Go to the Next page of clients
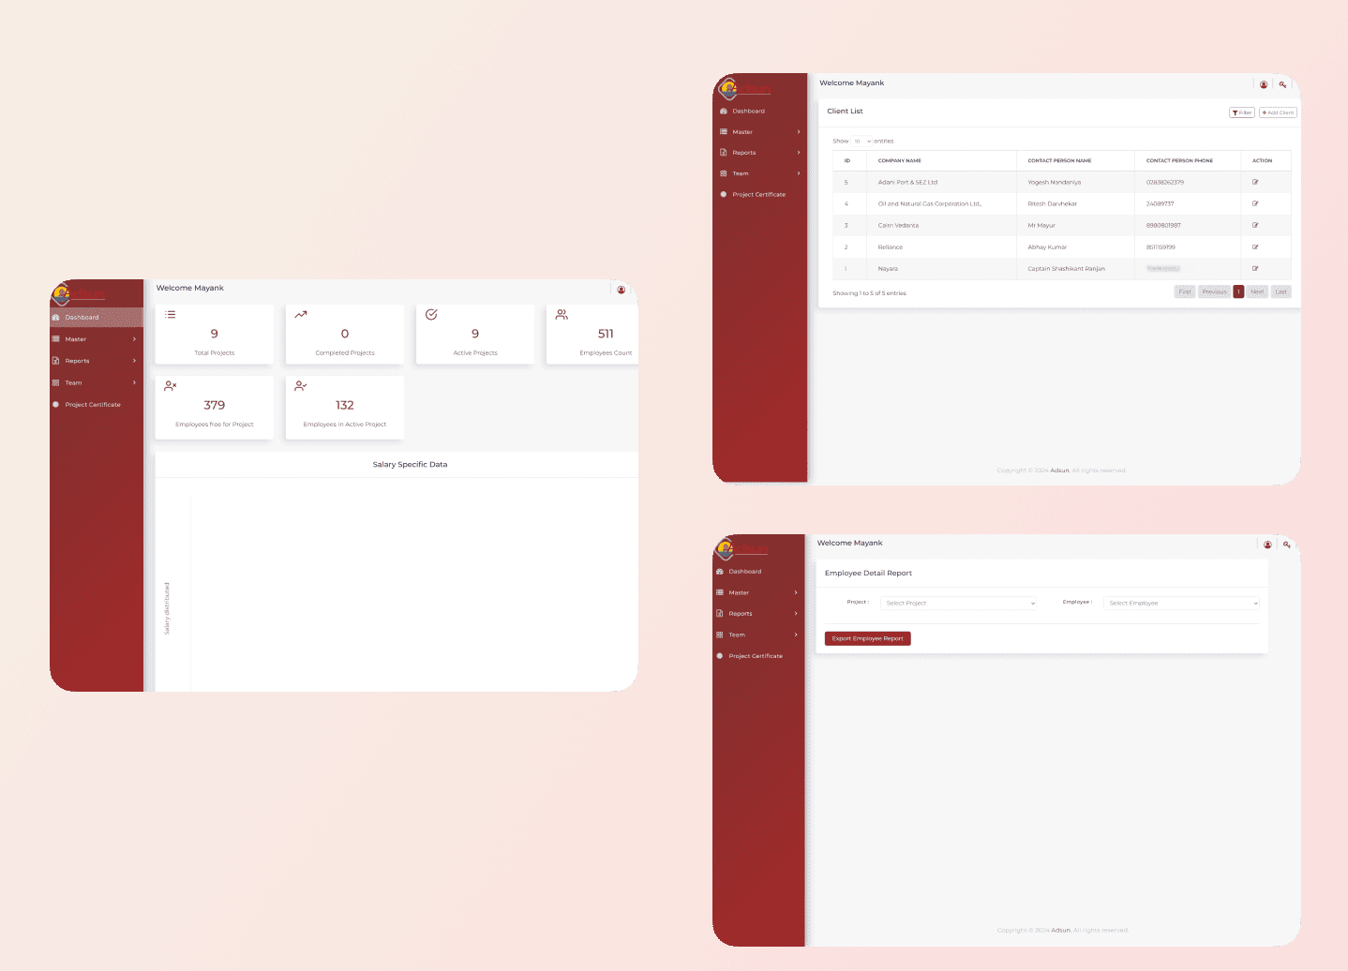 1257,291
